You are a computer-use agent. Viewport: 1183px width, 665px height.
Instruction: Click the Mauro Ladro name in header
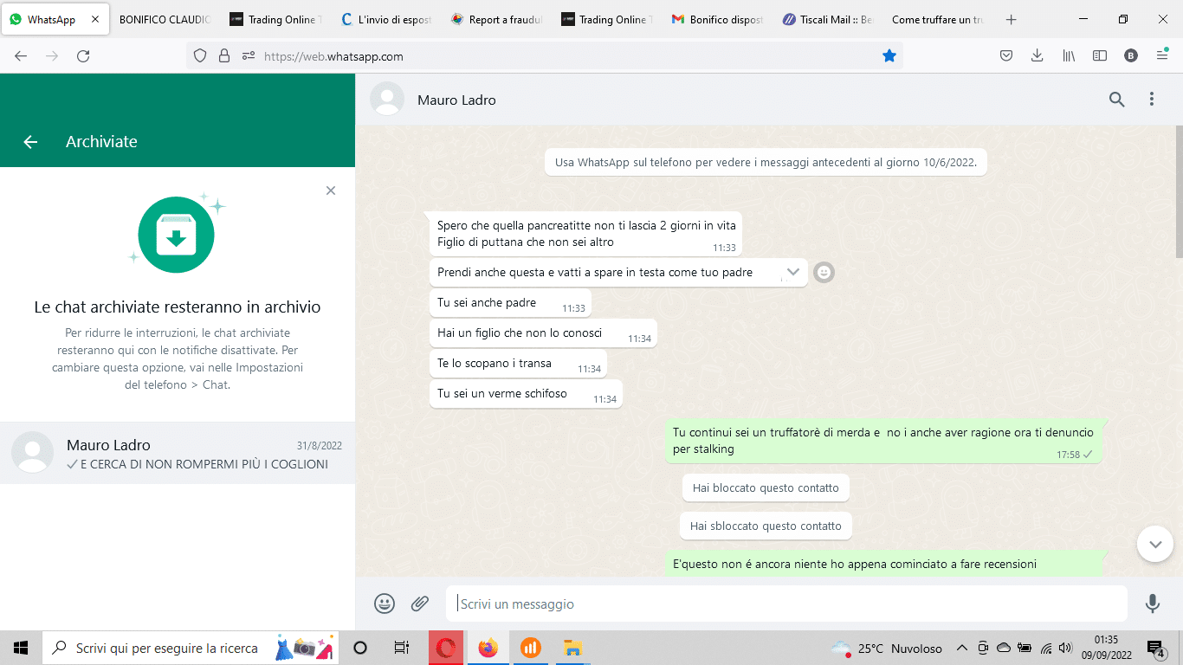(x=456, y=100)
